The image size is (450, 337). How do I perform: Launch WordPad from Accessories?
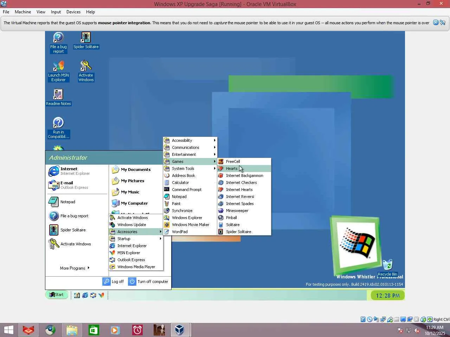(190, 232)
